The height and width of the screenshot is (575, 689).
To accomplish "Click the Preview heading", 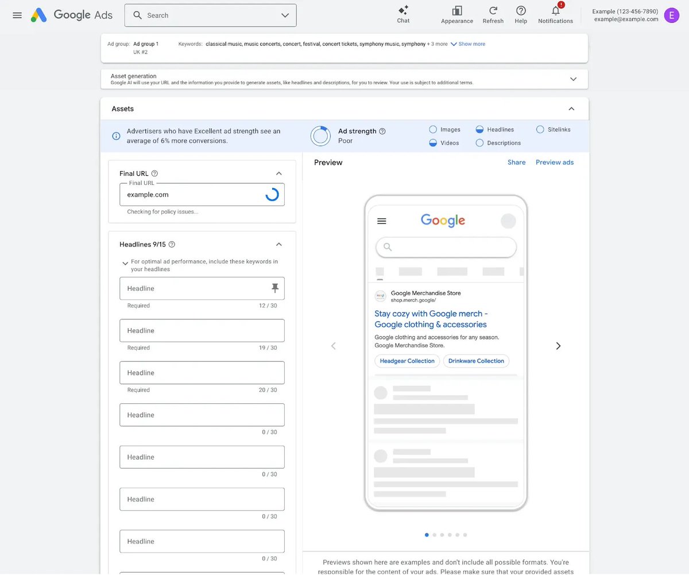I will (328, 163).
